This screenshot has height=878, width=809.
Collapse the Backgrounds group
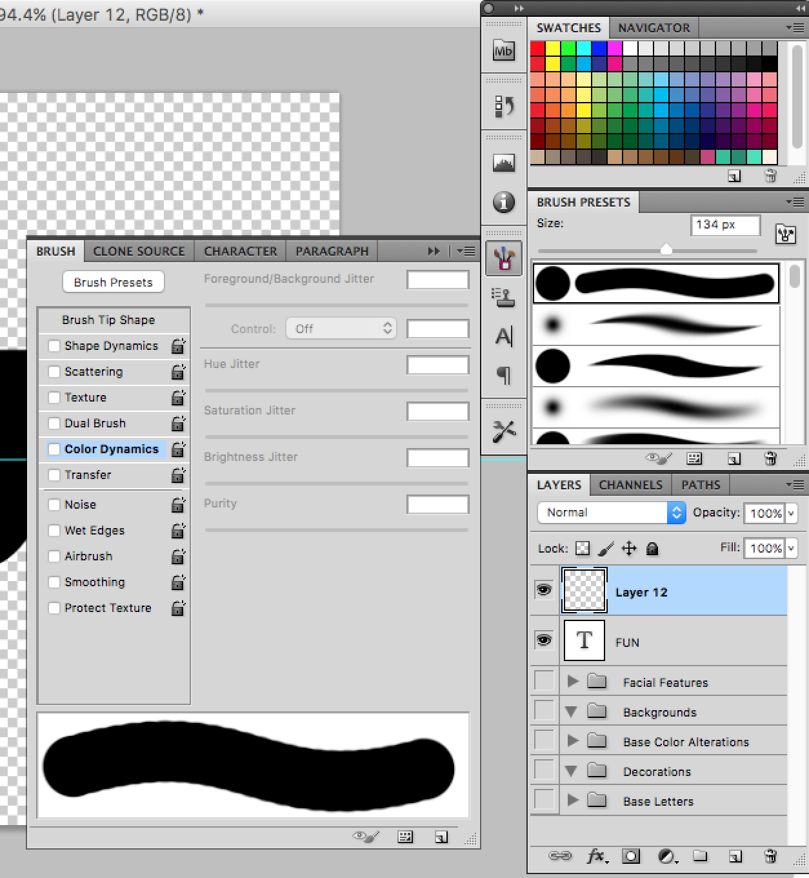click(571, 712)
